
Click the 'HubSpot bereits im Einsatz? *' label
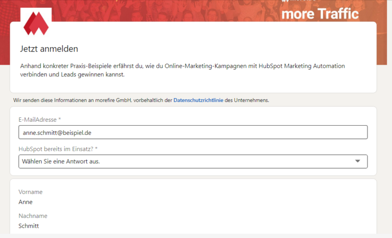[58, 149]
